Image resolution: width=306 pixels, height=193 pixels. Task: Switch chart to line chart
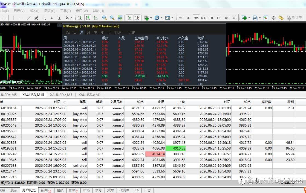pyautogui.click(x=96, y=18)
